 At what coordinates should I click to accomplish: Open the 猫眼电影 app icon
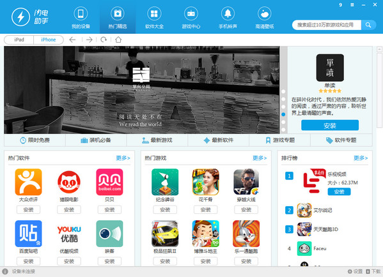pyautogui.click(x=69, y=182)
